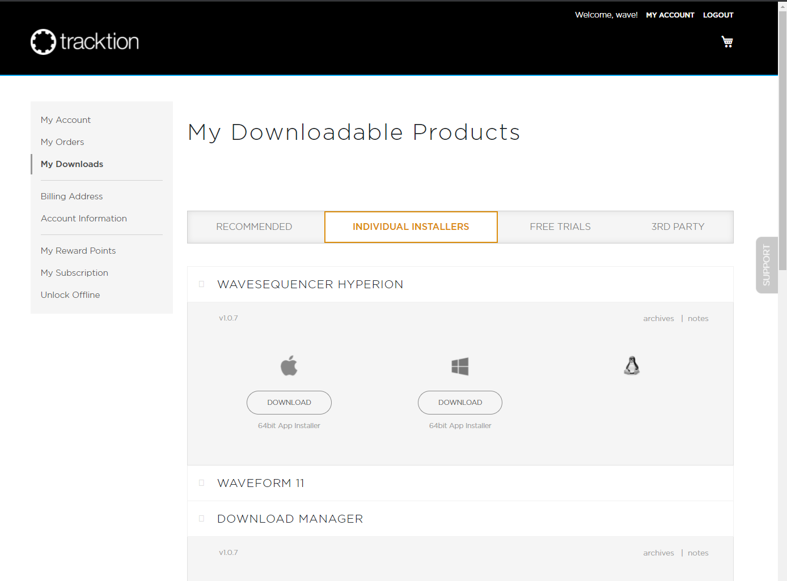Click the Download Manager version v1.0.7 text

pos(229,553)
